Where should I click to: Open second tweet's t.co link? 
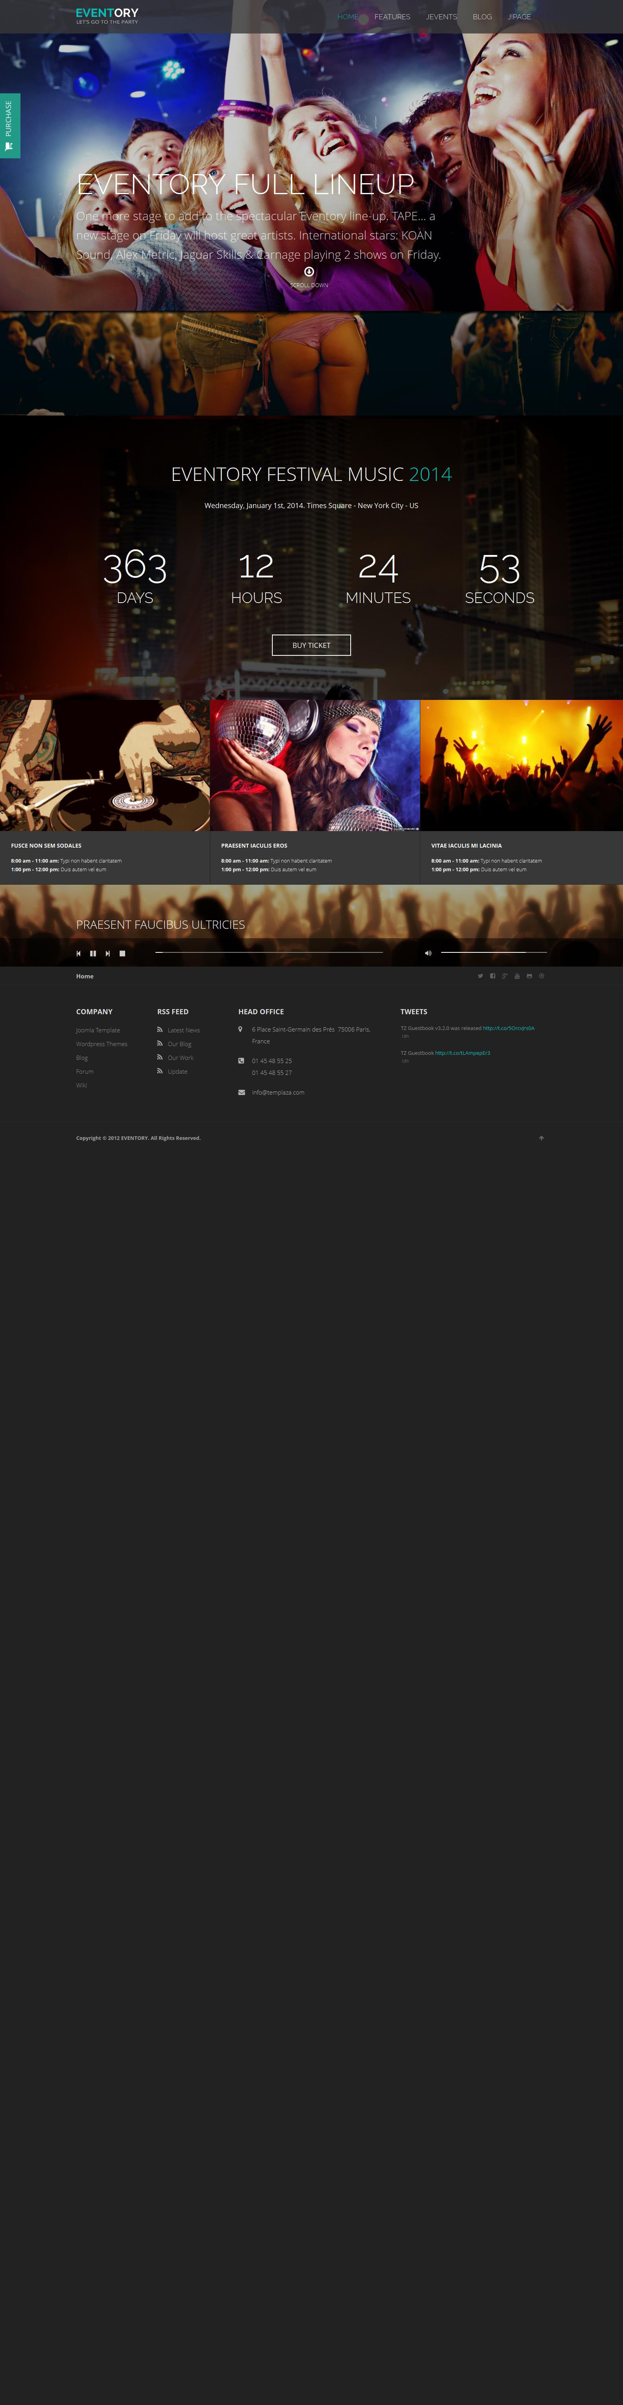462,1053
